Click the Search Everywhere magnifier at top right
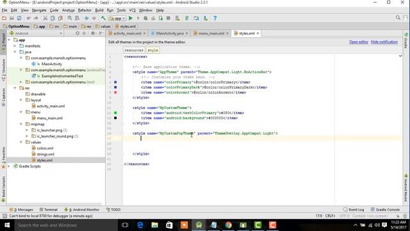This screenshot has width=410, height=231. point(398,18)
